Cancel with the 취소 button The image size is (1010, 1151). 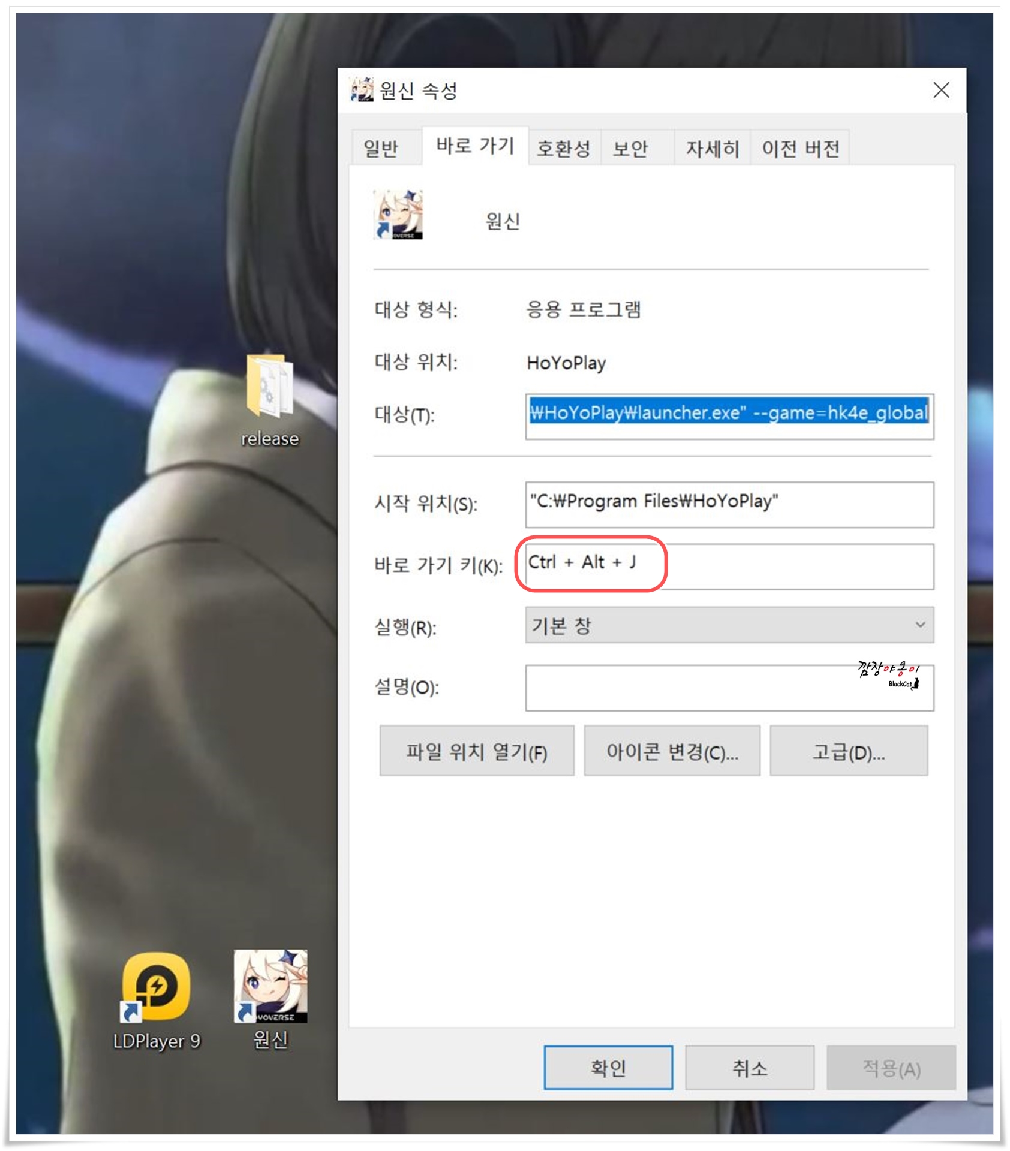point(750,1068)
